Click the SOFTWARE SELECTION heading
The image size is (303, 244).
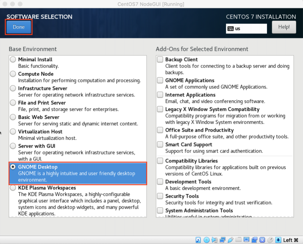tap(39, 17)
